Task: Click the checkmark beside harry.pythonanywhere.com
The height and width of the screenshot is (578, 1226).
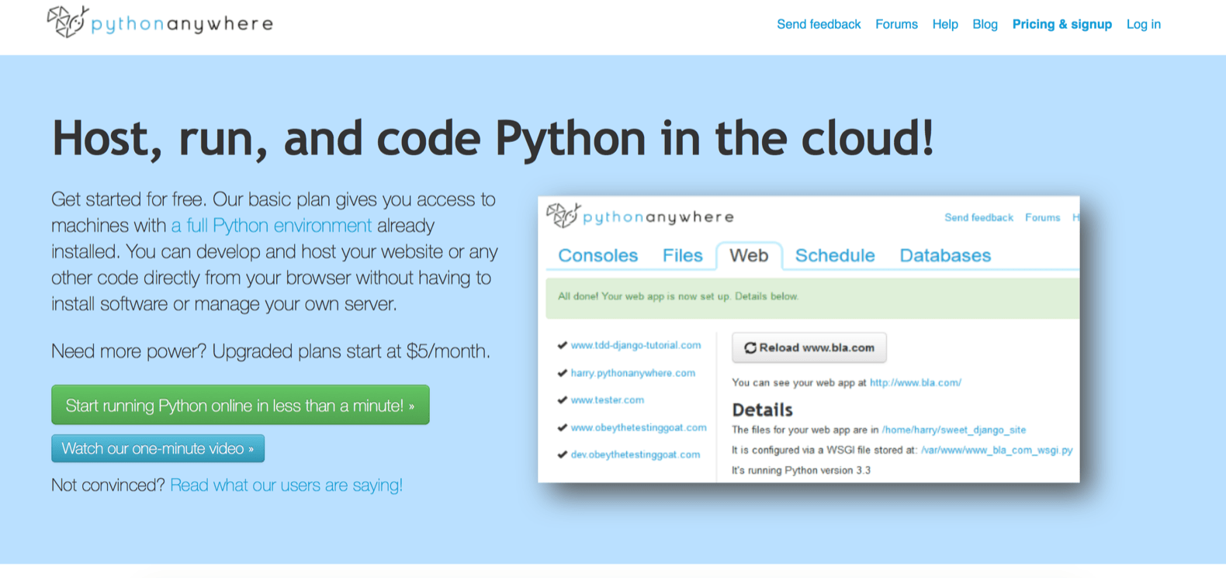Action: [562, 373]
